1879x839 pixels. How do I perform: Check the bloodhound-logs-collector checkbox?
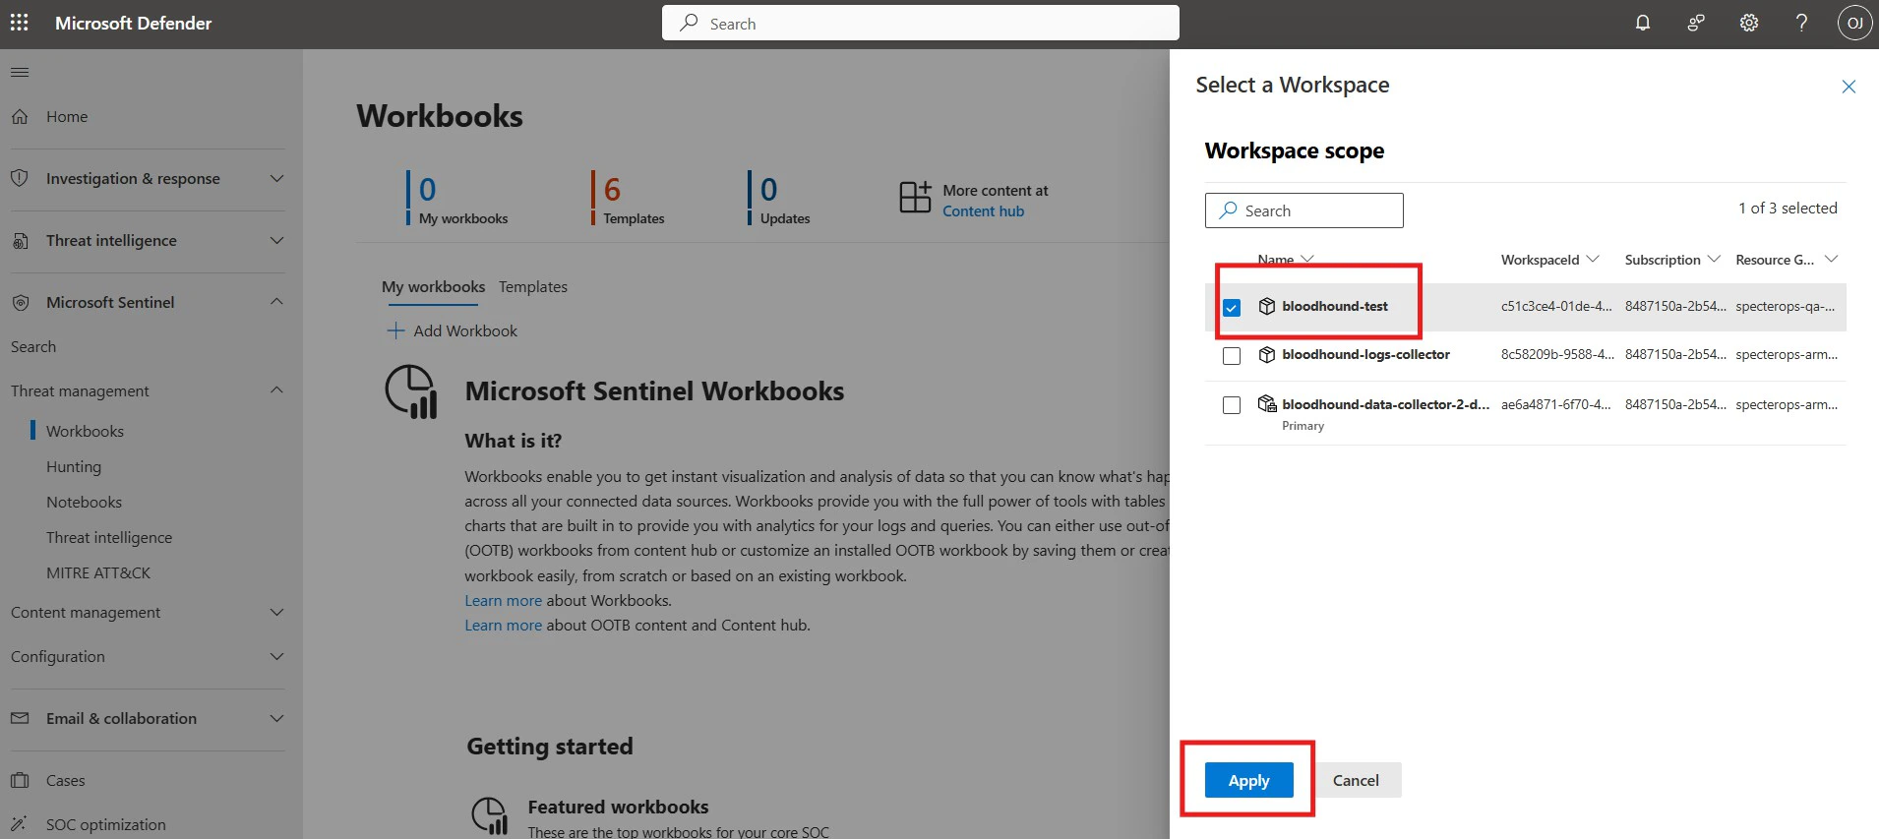1232,355
